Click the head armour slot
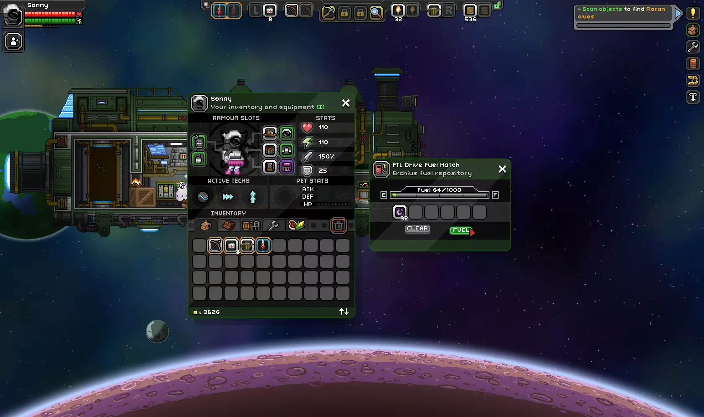The image size is (704, 417). point(270,133)
